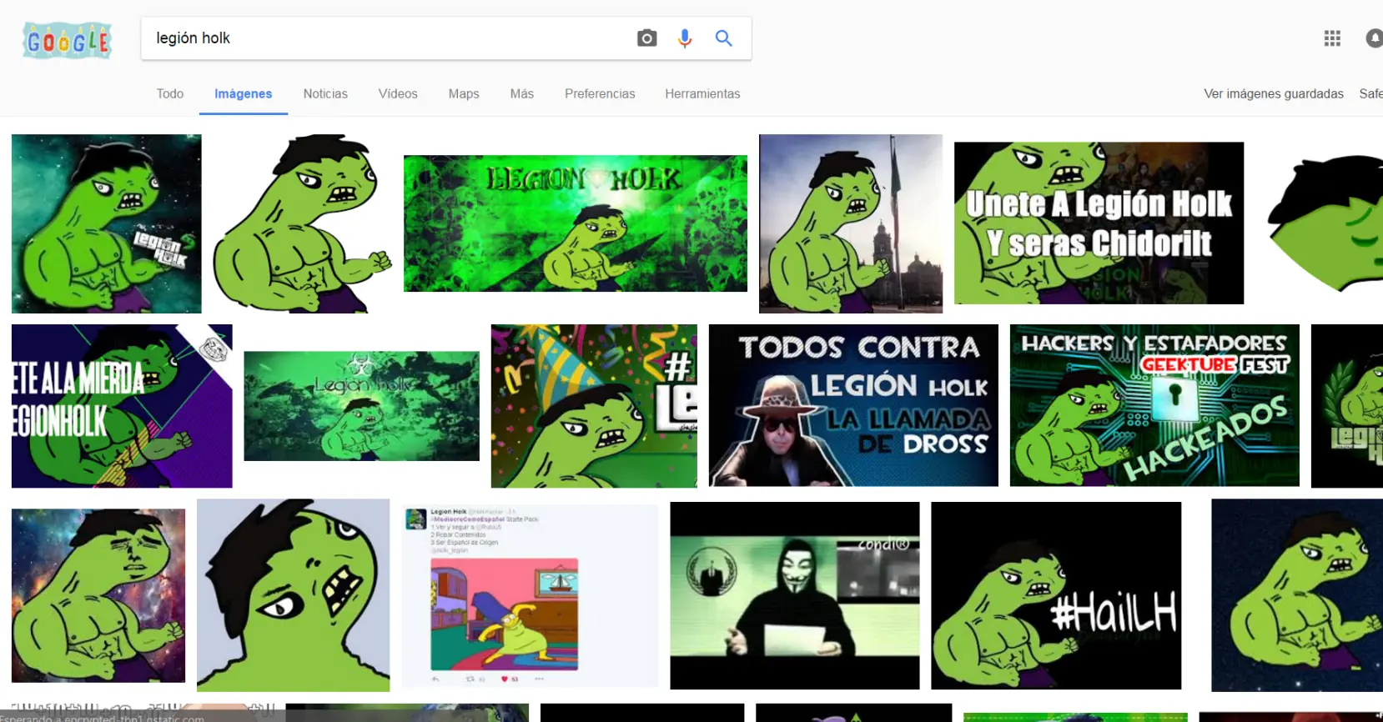
Task: Go to the Maps tab
Action: pos(464,93)
